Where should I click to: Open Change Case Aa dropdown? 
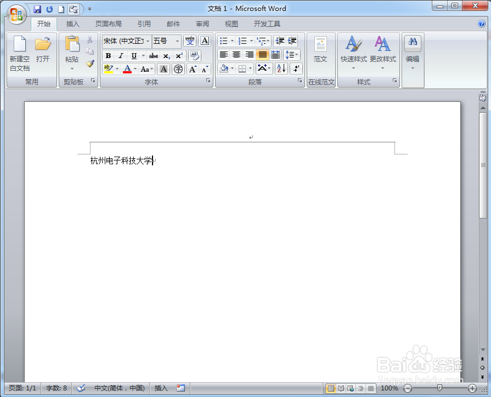tap(146, 69)
